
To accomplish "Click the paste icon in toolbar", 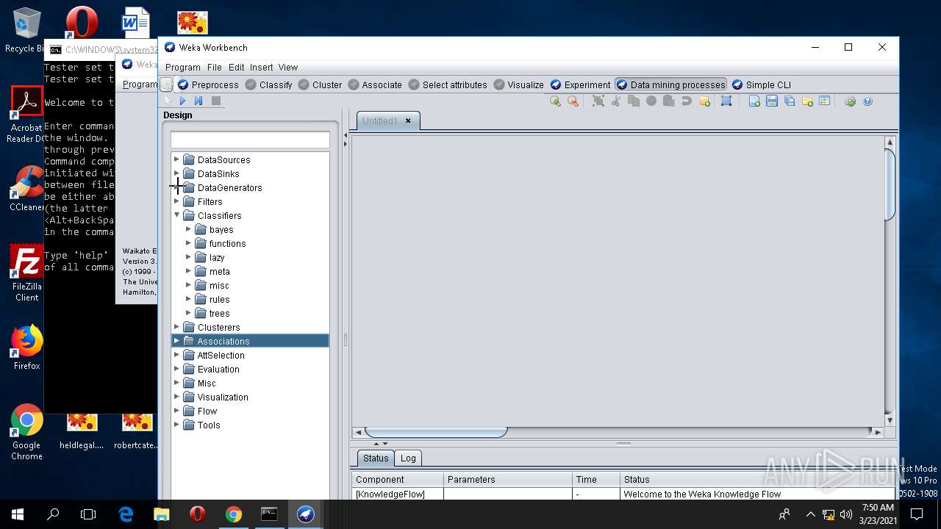I will (x=668, y=101).
